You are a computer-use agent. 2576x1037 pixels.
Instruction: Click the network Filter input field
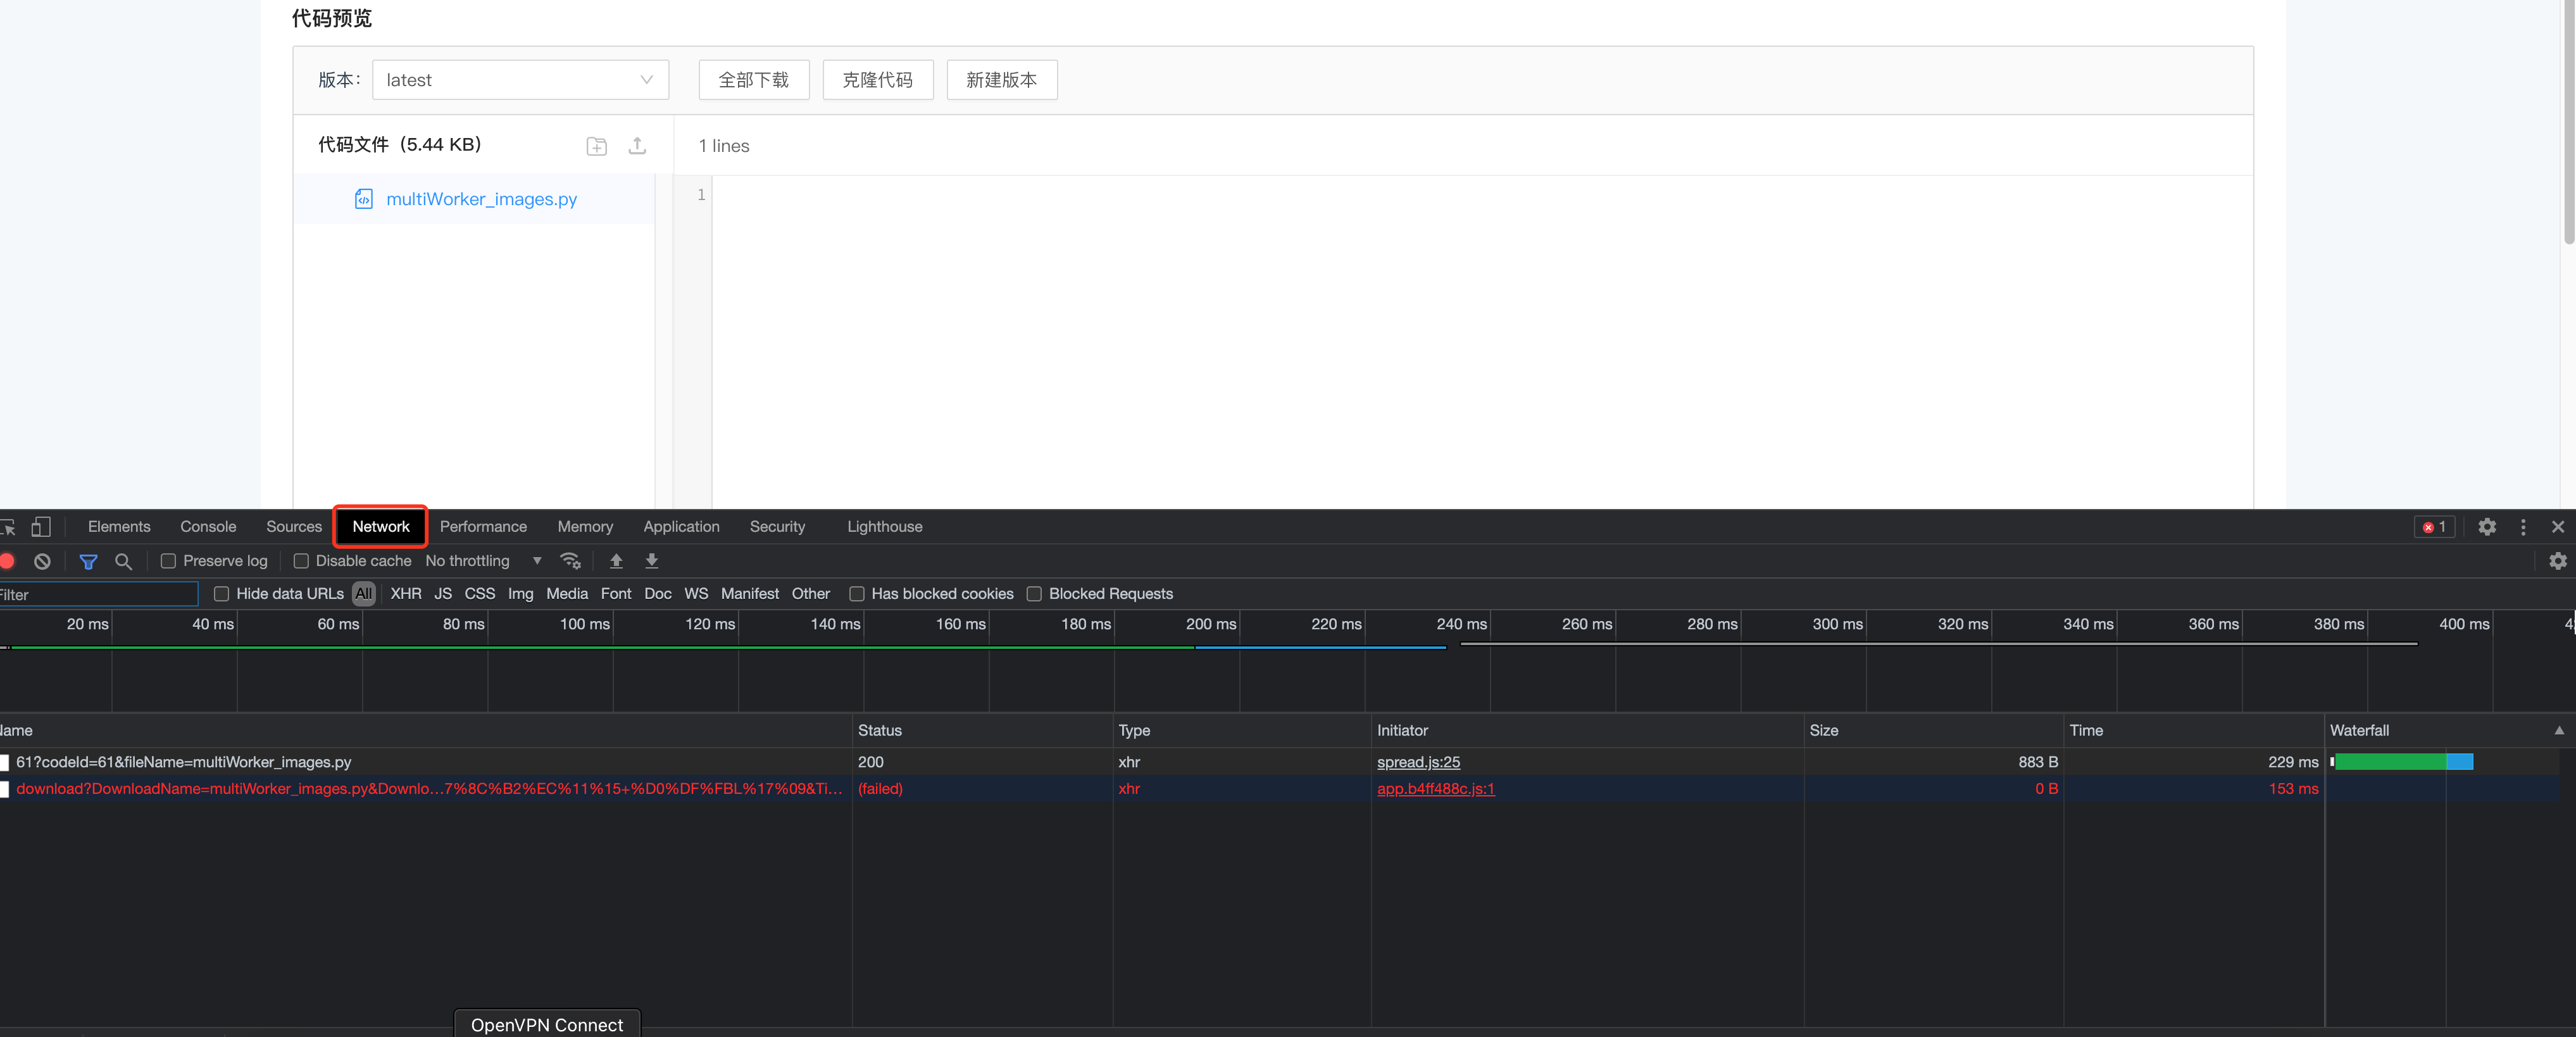(x=99, y=595)
